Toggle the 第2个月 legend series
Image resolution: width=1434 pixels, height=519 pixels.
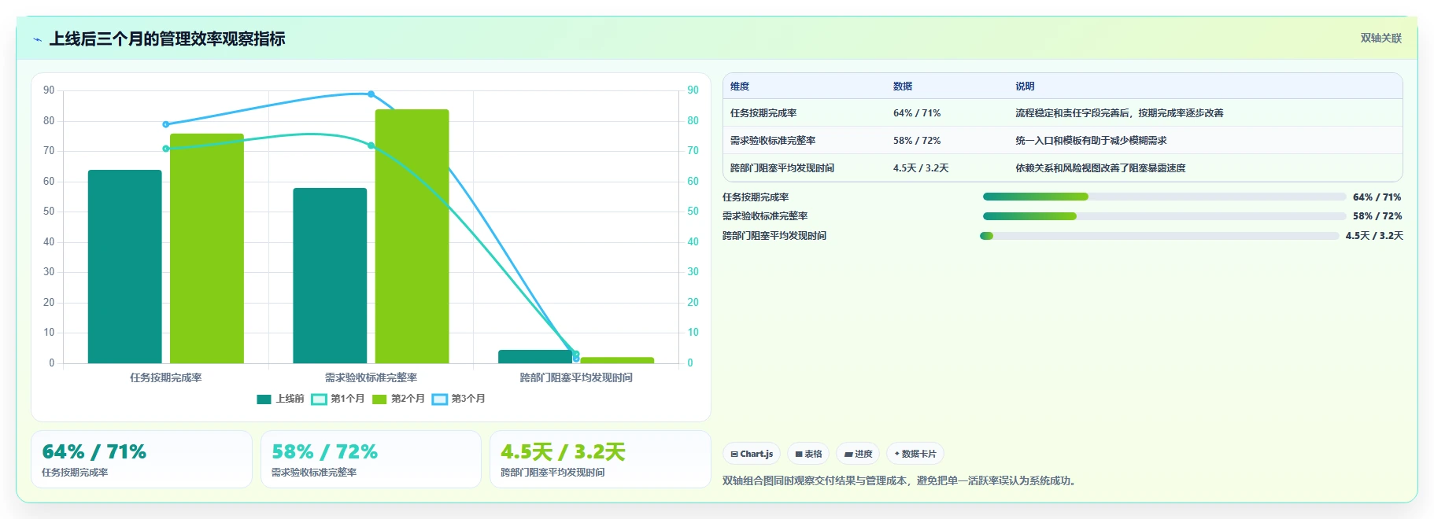398,399
